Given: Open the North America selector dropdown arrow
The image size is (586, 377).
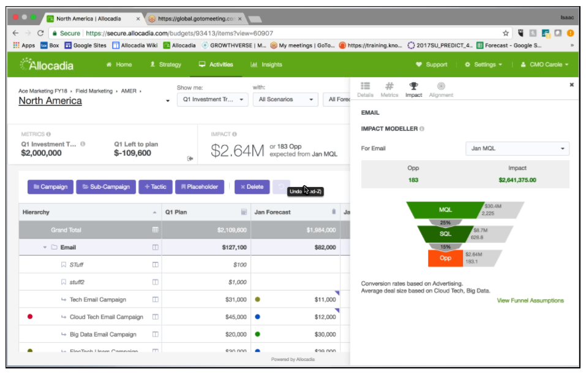Looking at the screenshot, I should coord(167,101).
